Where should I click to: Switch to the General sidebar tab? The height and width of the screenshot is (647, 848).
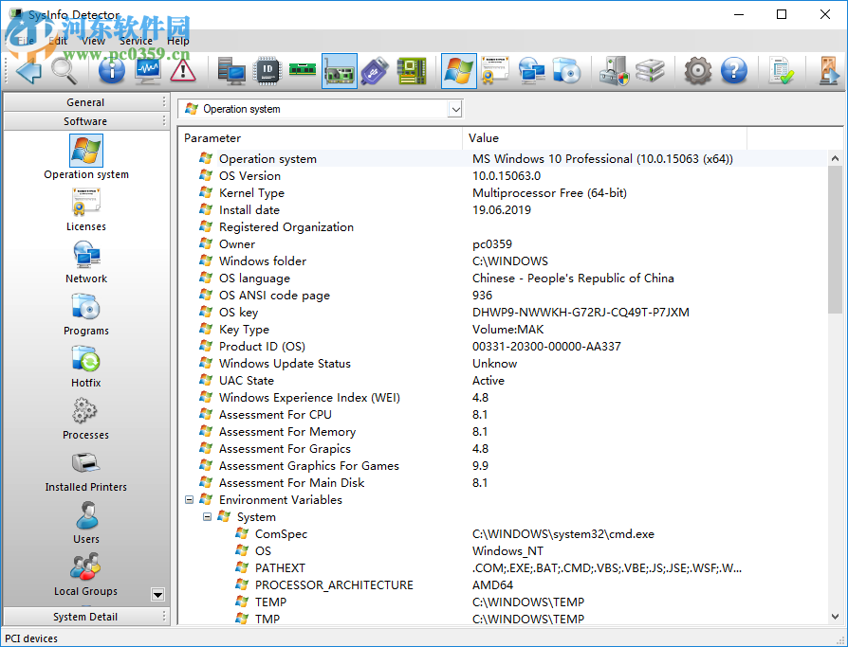85,101
